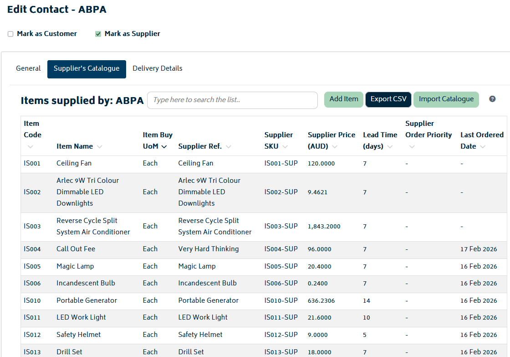
Task: Click the Import Catalogue button
Action: pyautogui.click(x=446, y=99)
